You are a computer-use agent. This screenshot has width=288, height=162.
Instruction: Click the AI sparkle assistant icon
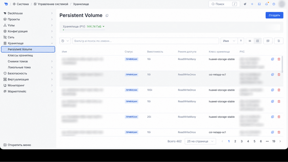[245, 4]
